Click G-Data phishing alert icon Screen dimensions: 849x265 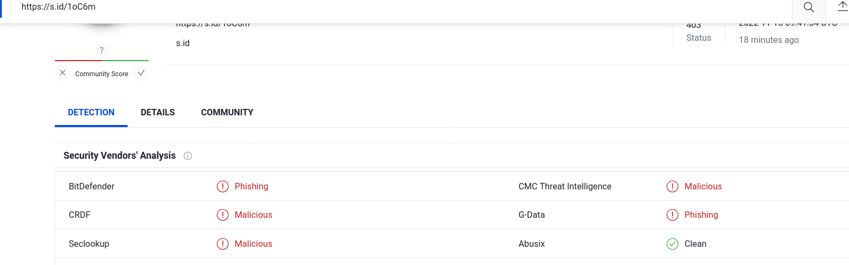672,215
